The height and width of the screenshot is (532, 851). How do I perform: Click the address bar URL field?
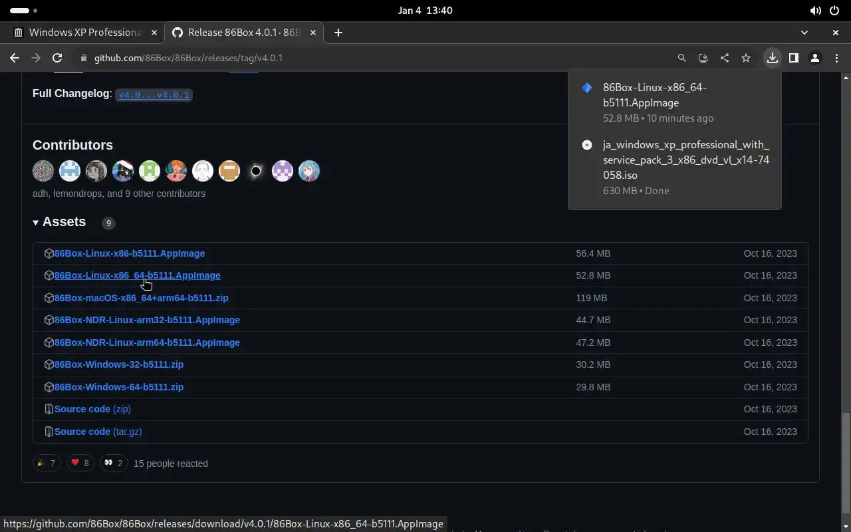(379, 58)
